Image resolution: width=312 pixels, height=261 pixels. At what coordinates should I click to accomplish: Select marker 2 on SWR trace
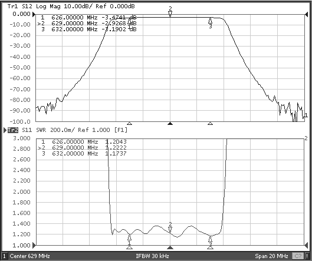(x=170, y=230)
